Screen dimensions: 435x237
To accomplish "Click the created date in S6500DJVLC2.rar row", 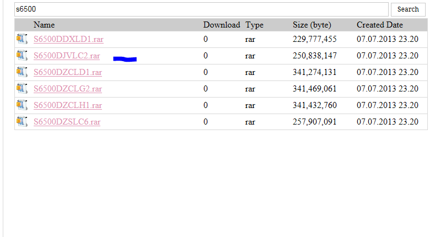I will pyautogui.click(x=388, y=56).
